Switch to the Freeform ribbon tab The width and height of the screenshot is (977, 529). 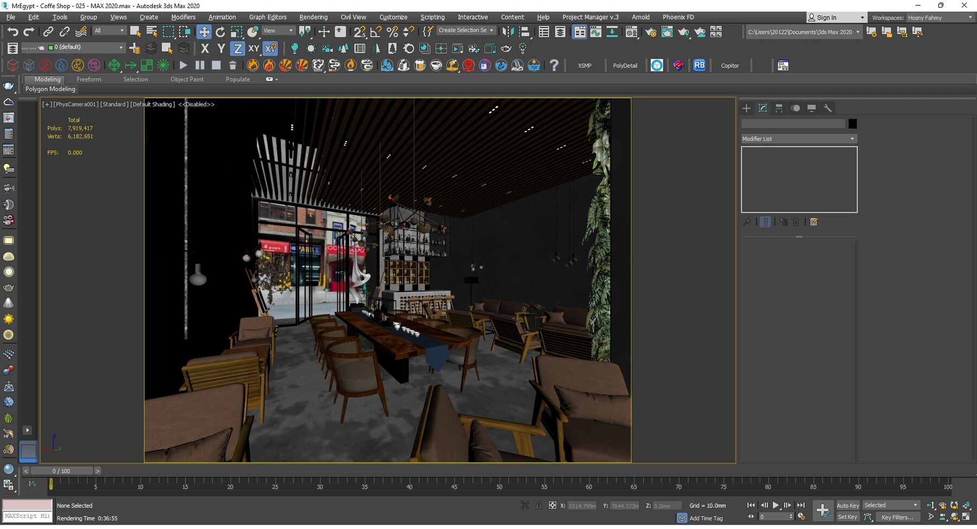[89, 79]
